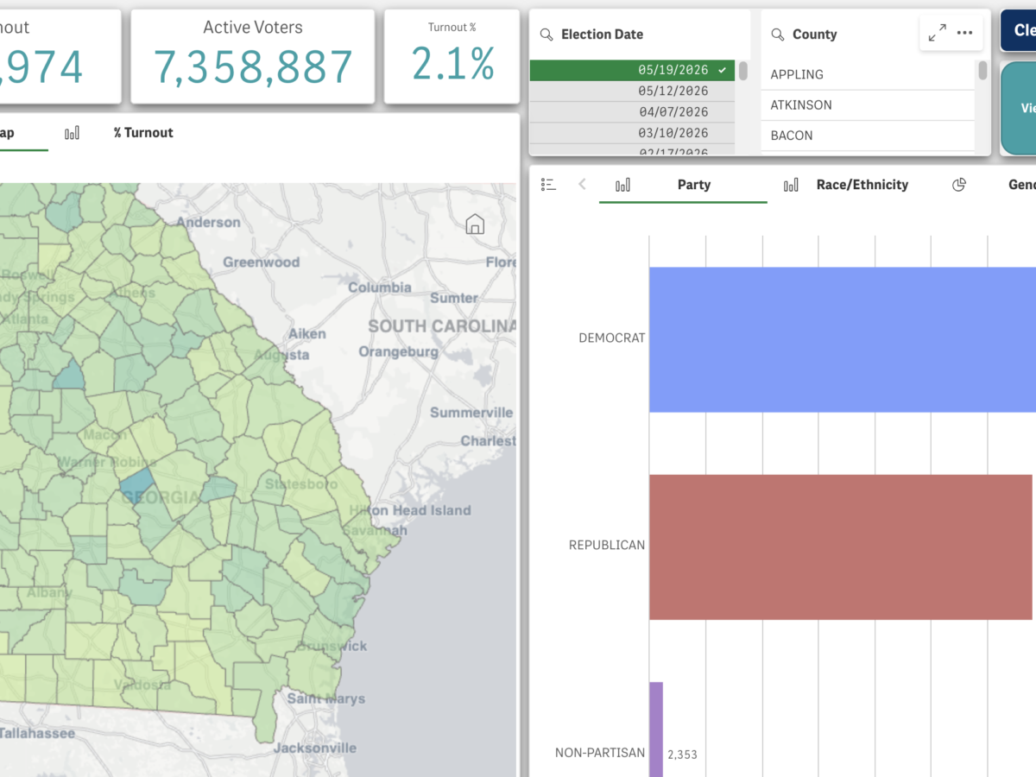The image size is (1036, 777).
Task: Select the 04/07/2026 election date
Action: (632, 112)
